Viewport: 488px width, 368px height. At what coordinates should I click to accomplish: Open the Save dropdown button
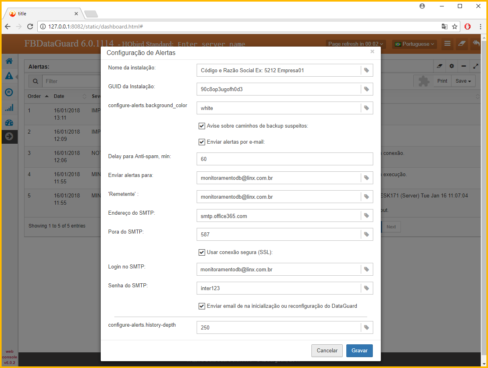(x=463, y=81)
